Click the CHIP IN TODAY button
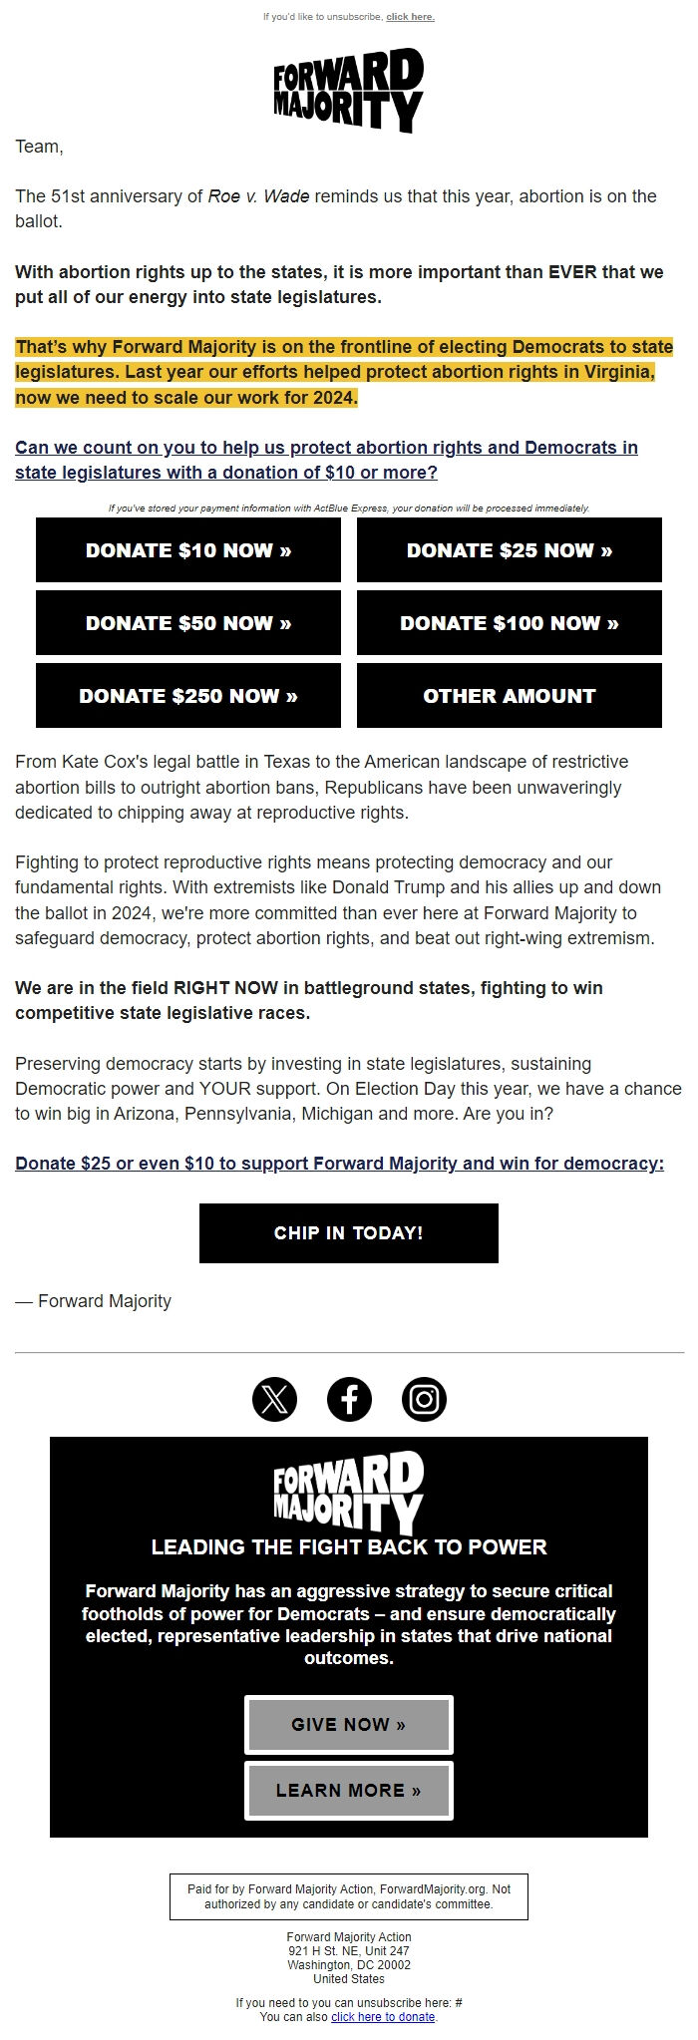 click(348, 1232)
